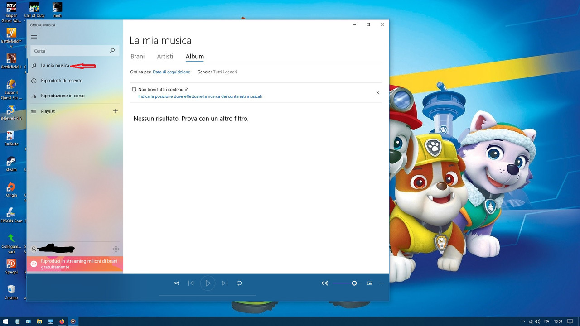This screenshot has height=326, width=580.
Task: Open File Explorer from taskbar
Action: 39,321
